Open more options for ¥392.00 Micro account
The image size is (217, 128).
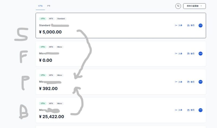click(200, 82)
